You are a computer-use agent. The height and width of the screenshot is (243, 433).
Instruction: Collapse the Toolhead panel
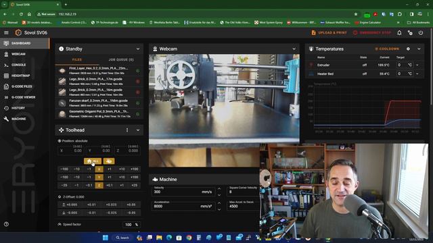click(x=138, y=130)
